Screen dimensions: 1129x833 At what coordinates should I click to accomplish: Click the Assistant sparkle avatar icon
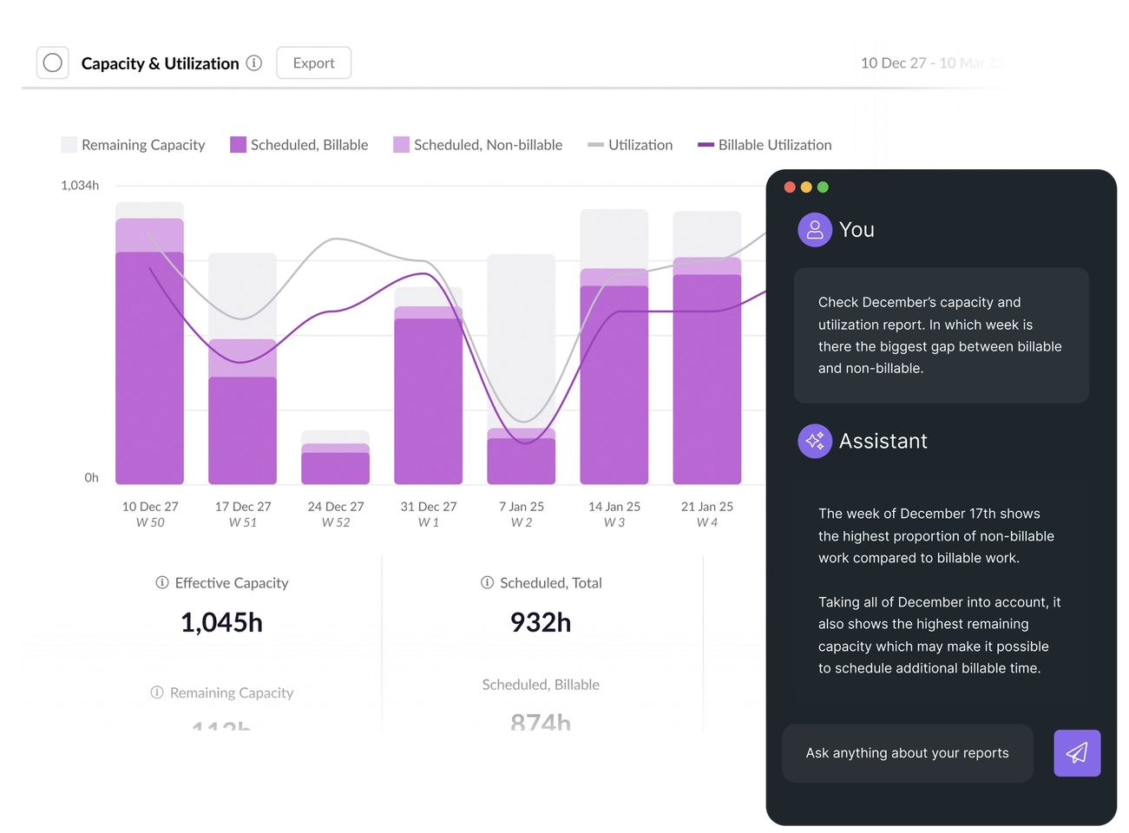pos(815,441)
